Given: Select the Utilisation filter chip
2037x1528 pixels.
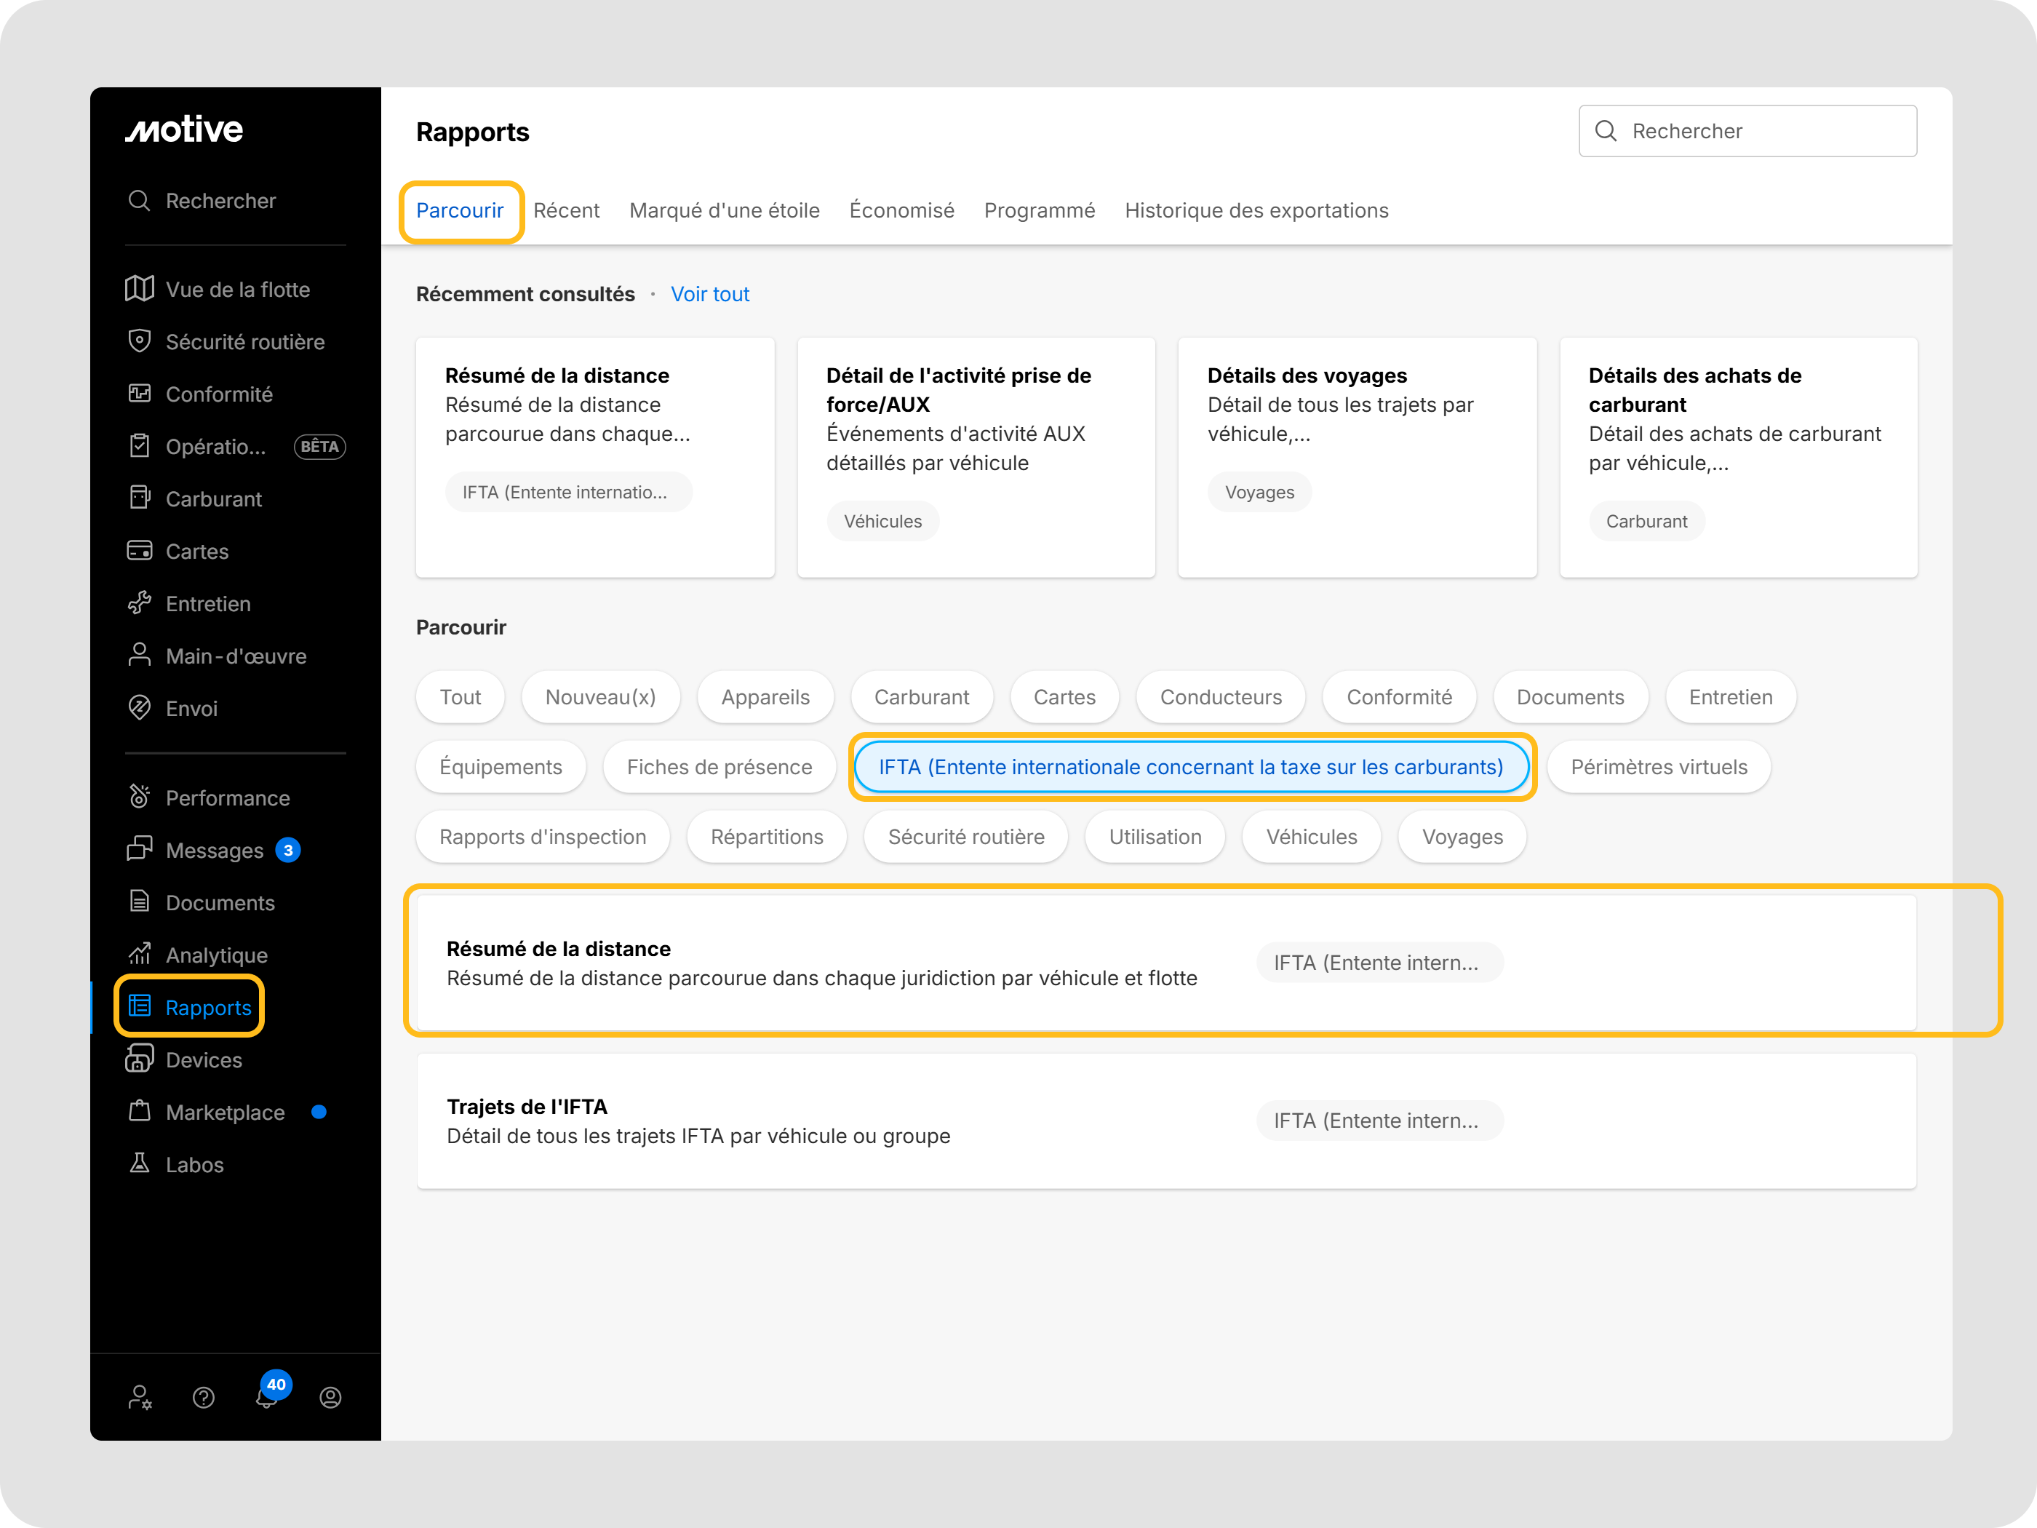Looking at the screenshot, I should 1155,837.
